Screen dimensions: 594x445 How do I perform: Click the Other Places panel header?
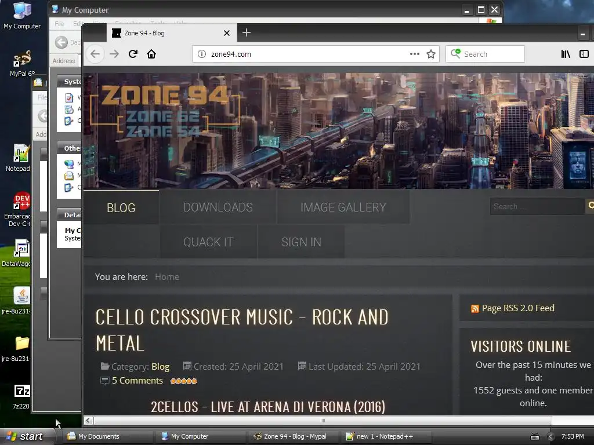[x=70, y=148]
